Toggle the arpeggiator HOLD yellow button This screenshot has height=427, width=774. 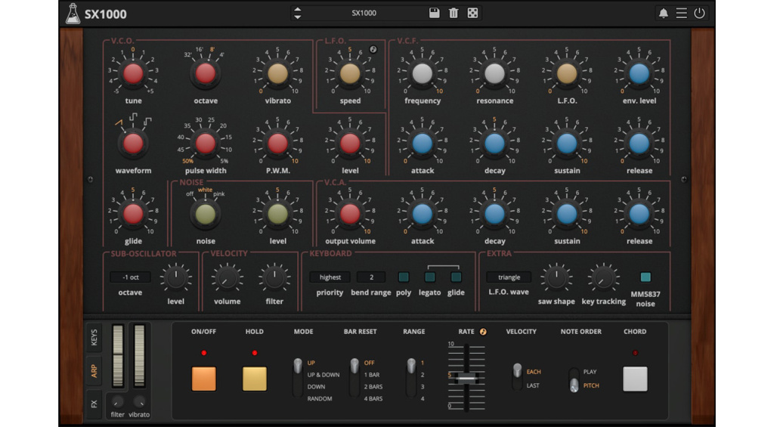pyautogui.click(x=255, y=379)
